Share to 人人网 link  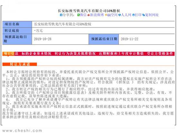tap(126, 15)
